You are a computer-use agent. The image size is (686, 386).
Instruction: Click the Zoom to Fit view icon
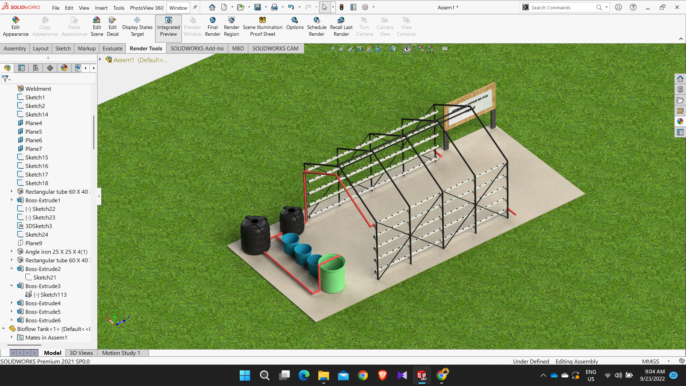tap(332, 49)
